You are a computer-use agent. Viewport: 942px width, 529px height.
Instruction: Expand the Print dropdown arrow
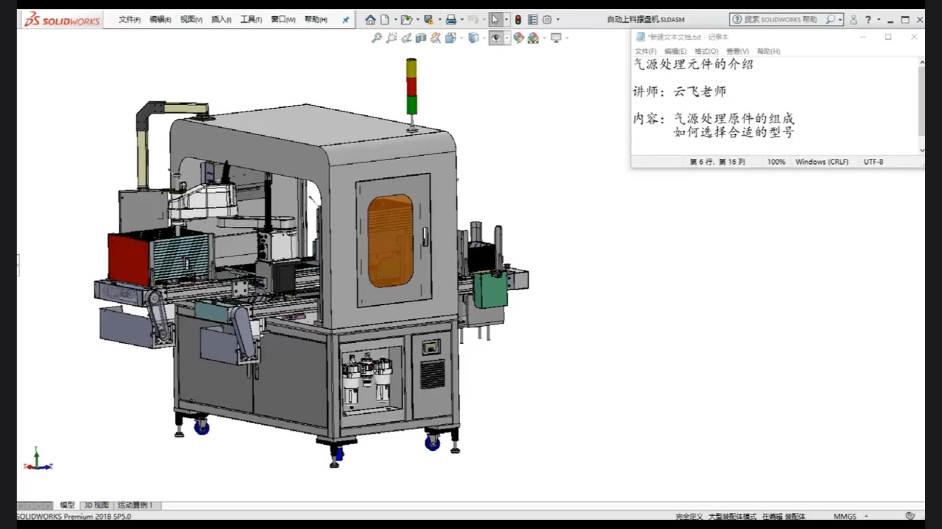[462, 20]
